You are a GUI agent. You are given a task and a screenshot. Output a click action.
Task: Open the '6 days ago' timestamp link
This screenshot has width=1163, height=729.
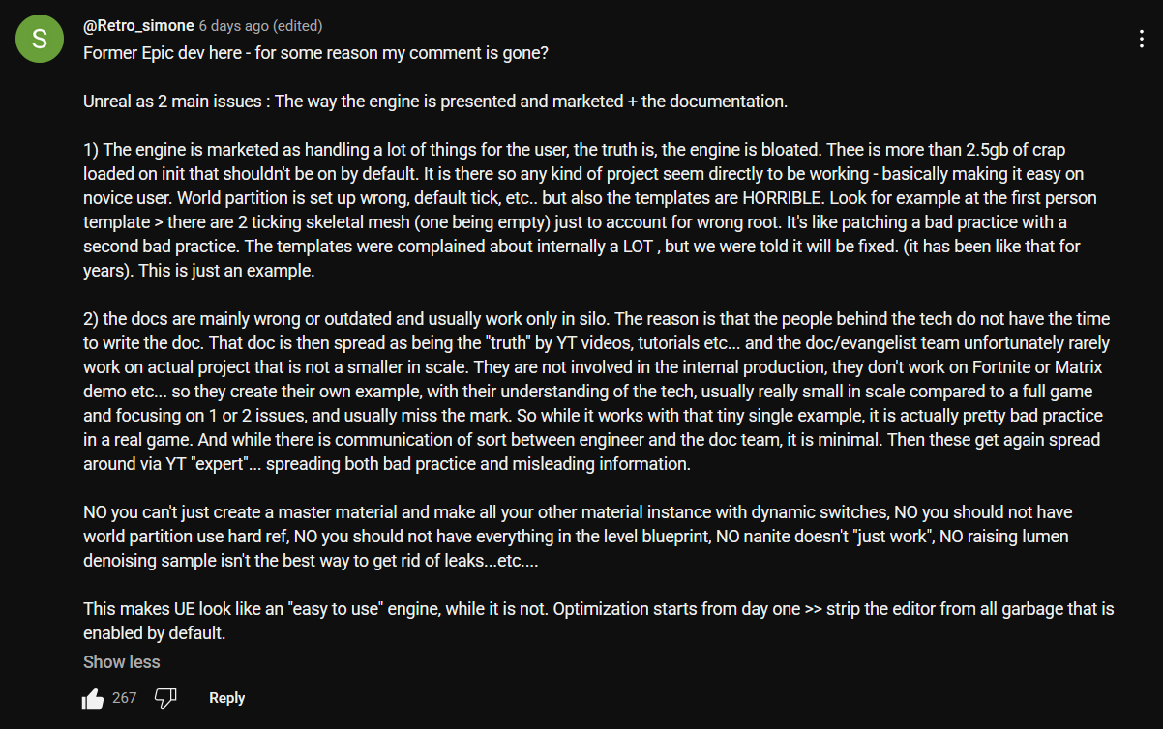pos(235,25)
